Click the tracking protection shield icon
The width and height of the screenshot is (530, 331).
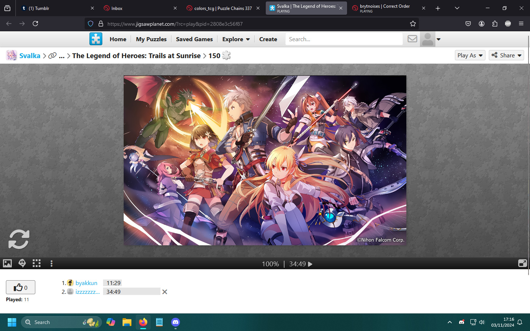(x=91, y=24)
